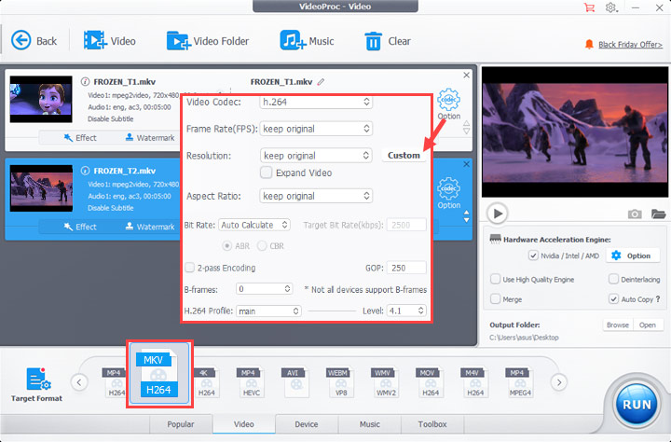Open the Resolution dropdown
671x442 pixels.
click(316, 156)
